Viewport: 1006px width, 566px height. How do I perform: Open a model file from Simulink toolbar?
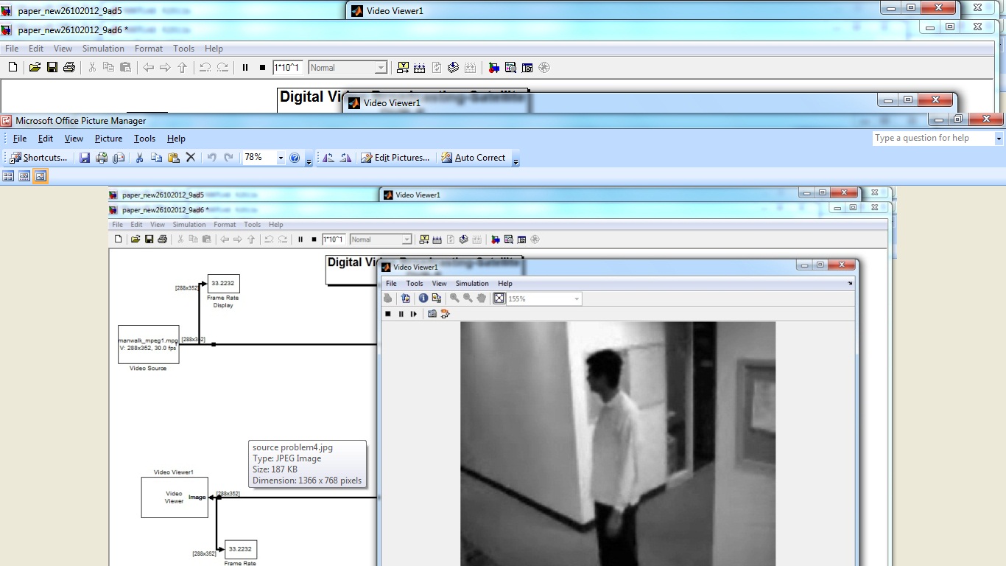35,68
